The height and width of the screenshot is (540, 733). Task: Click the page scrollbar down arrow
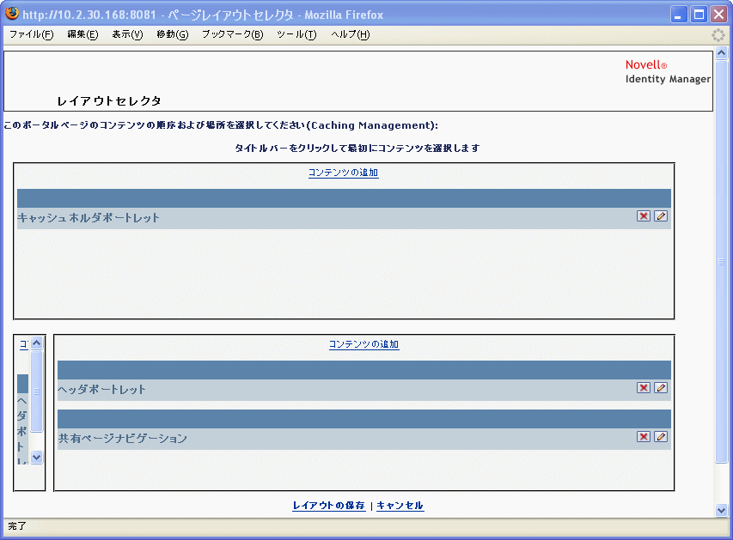[x=721, y=511]
